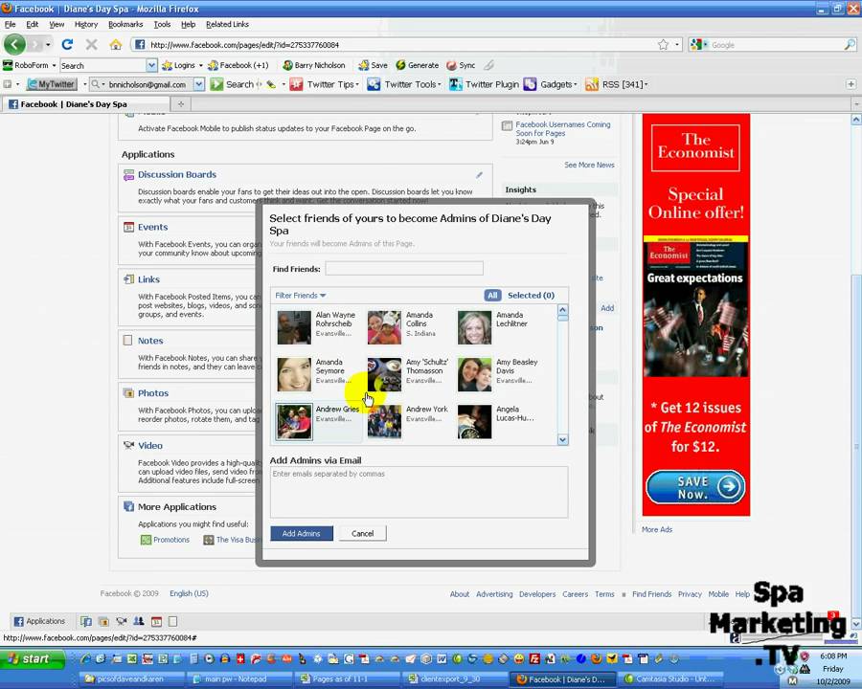
Task: Click Privacy footer link
Action: 690,594
